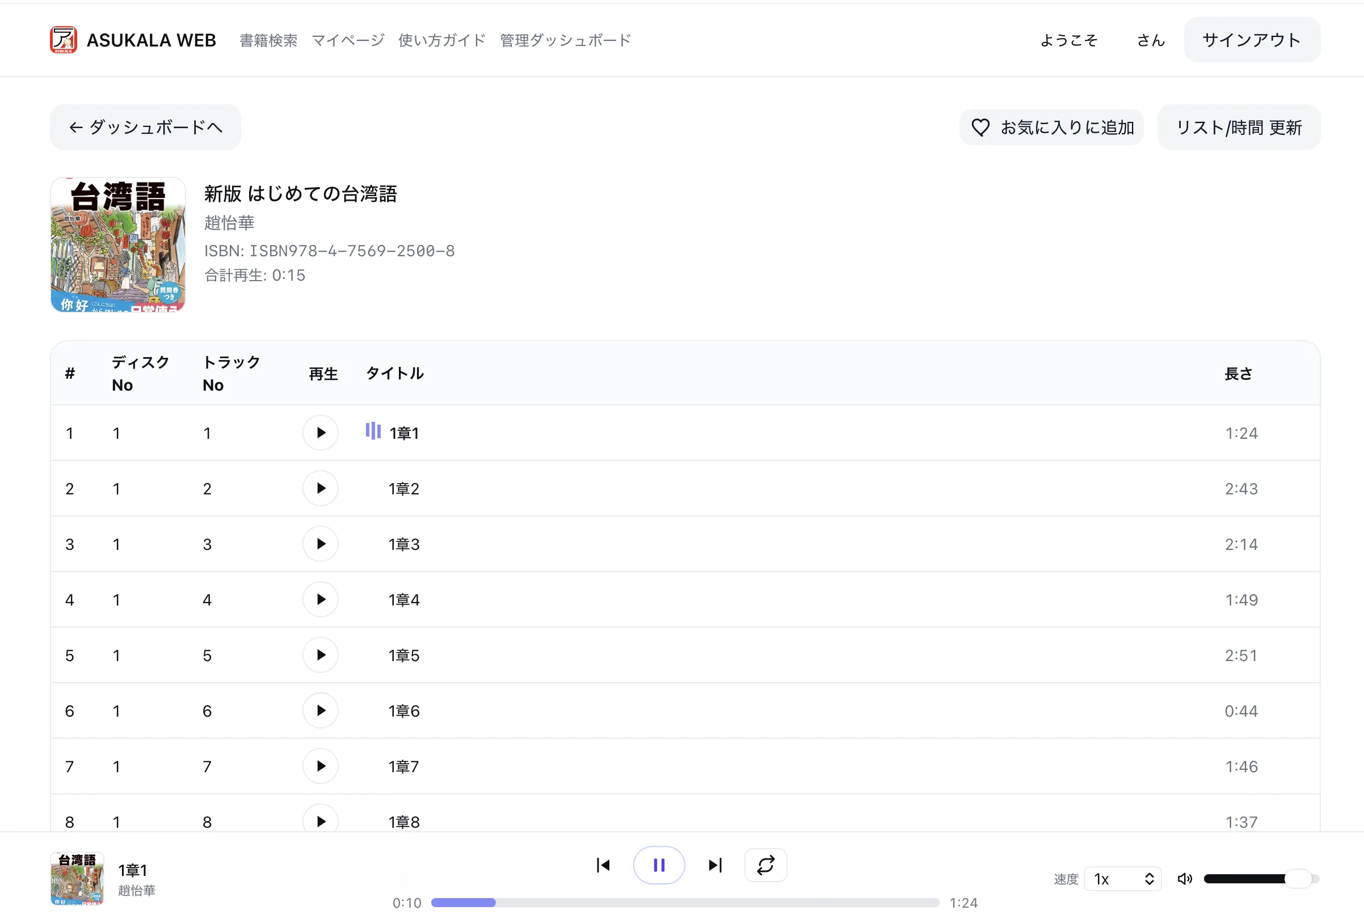Click the heart icon in favorites button

(x=980, y=127)
